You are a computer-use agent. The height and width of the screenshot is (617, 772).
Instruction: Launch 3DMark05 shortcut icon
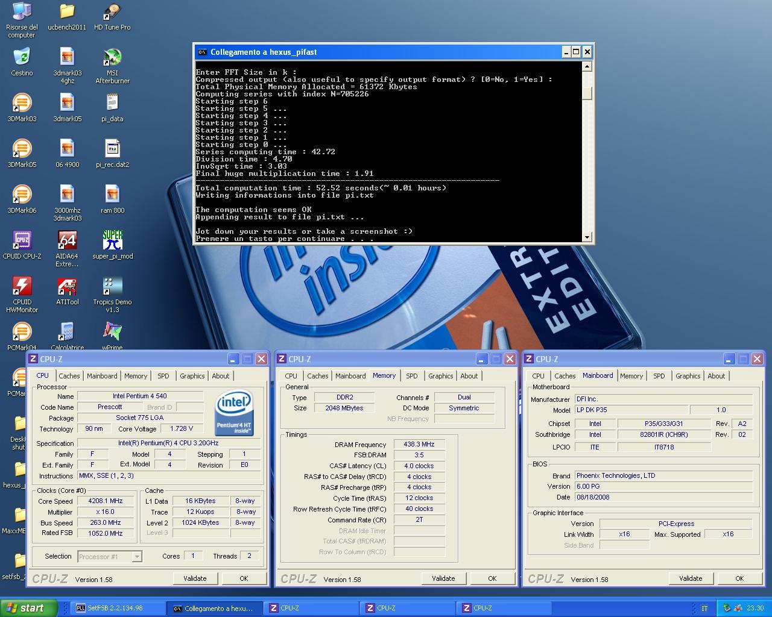click(22, 154)
